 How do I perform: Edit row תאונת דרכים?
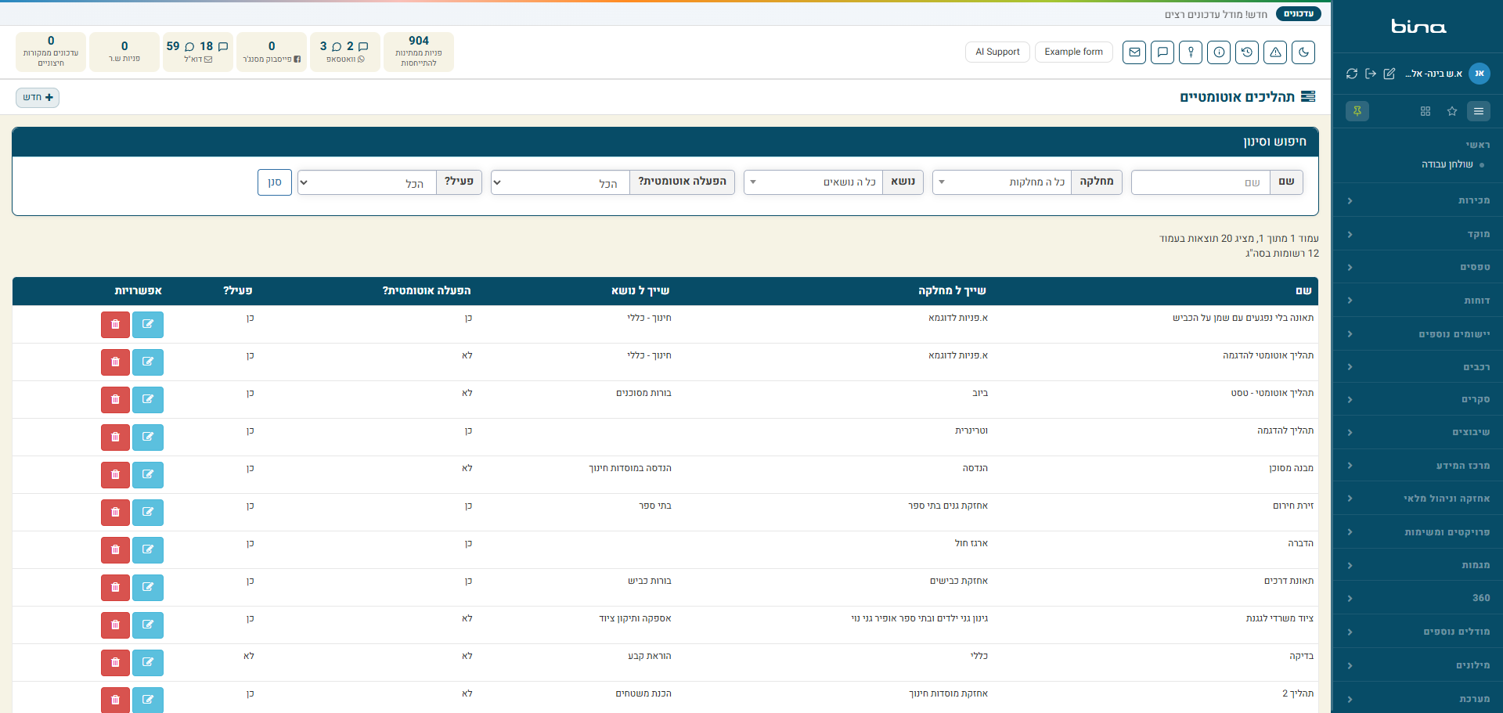click(x=148, y=587)
